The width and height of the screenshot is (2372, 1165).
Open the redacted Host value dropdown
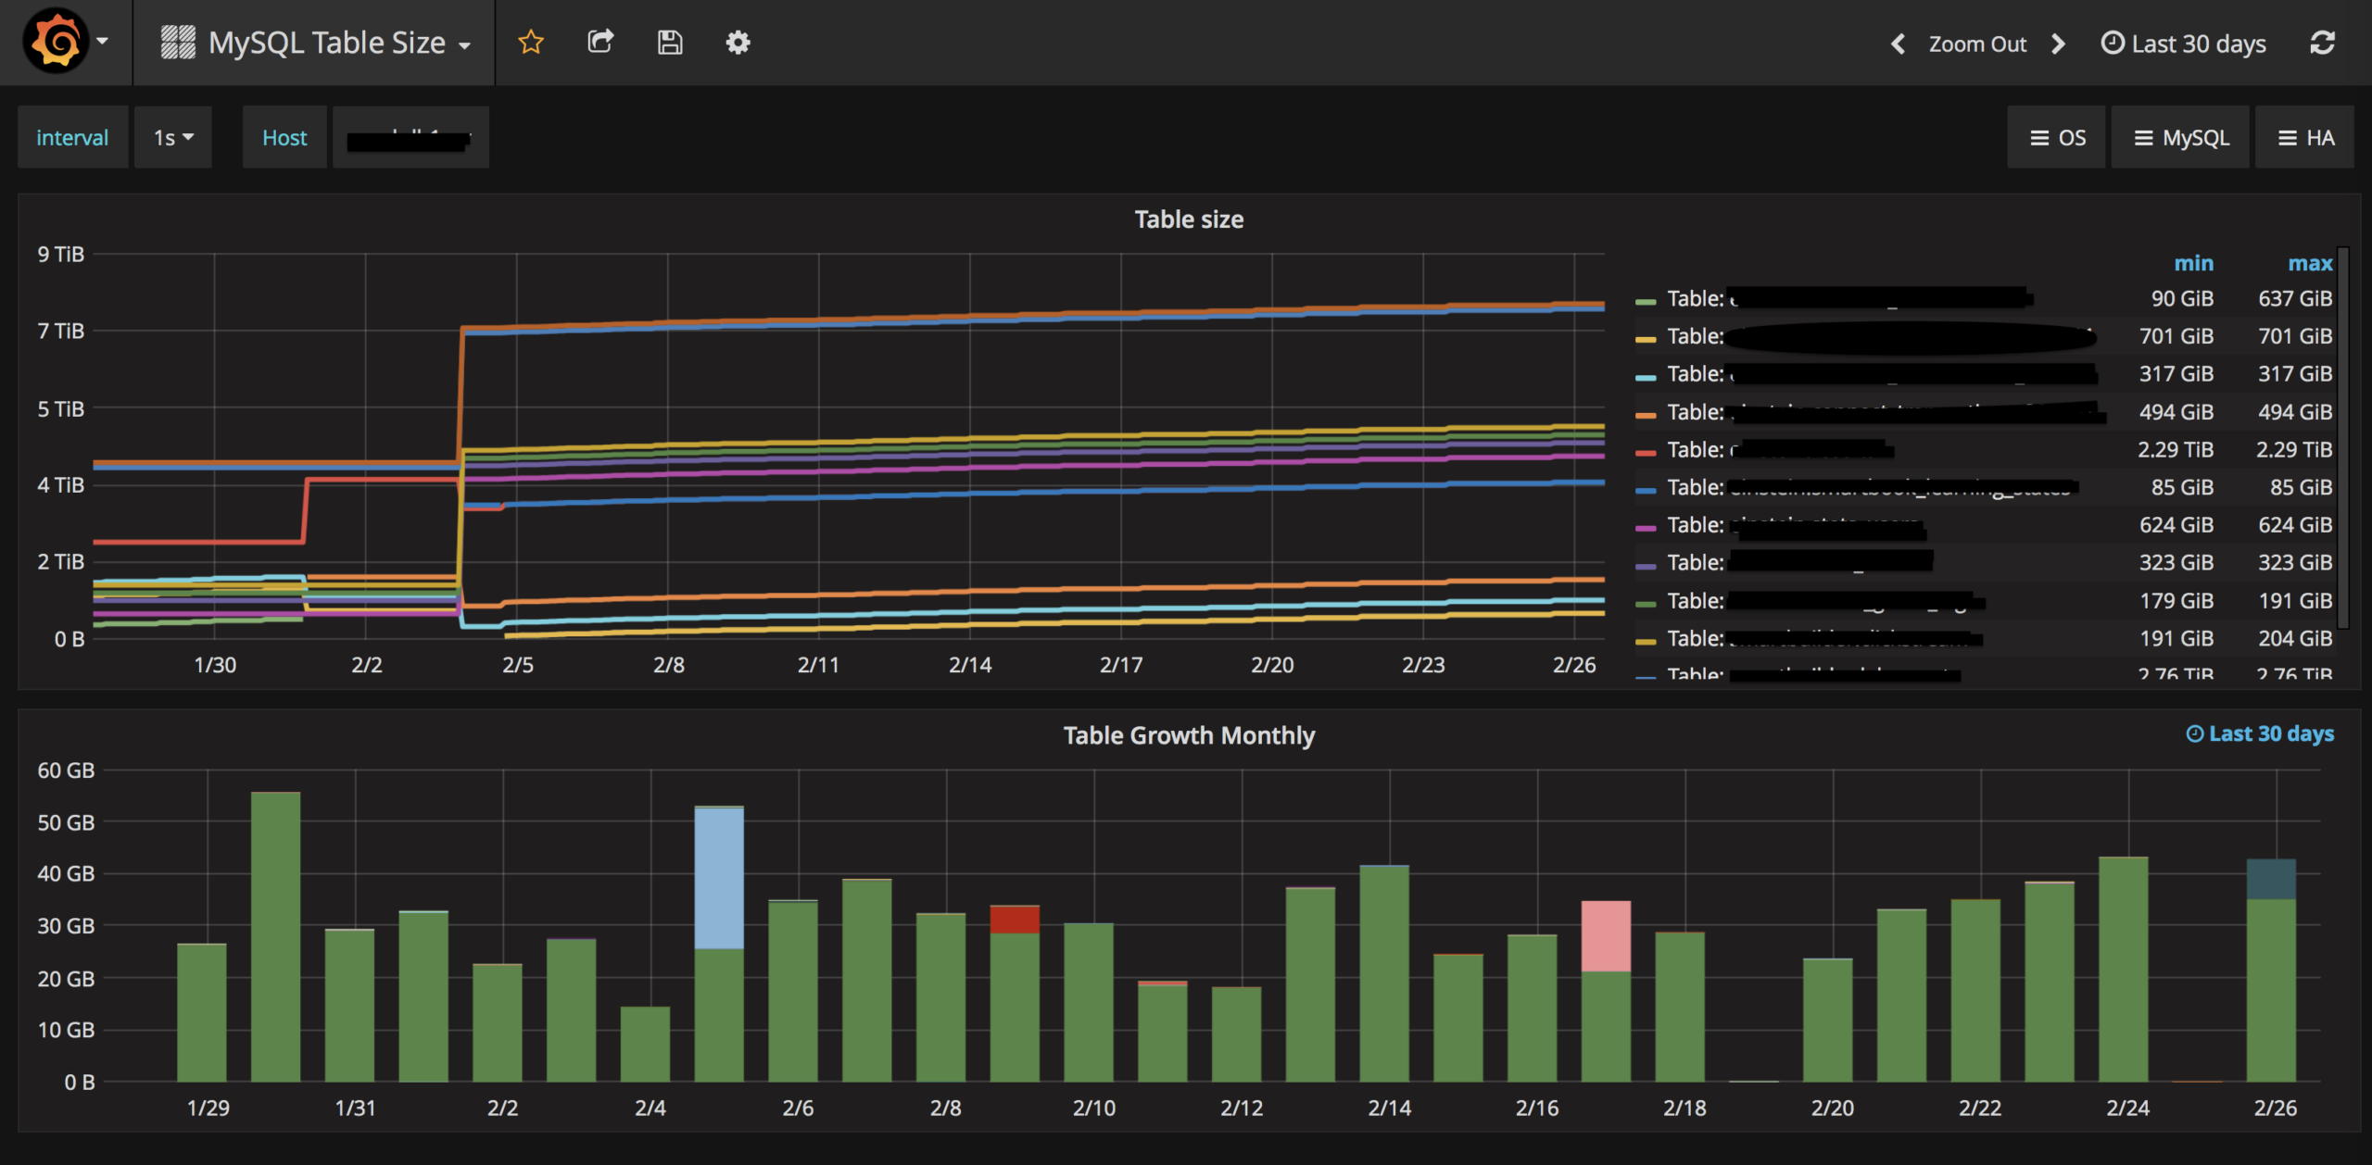click(x=410, y=137)
